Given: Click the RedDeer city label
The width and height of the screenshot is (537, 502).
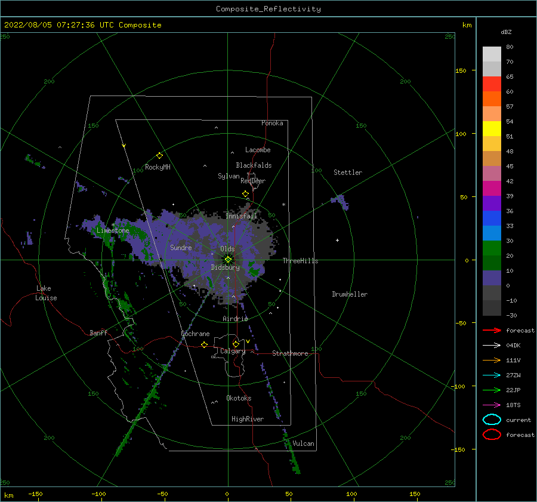Looking at the screenshot, I should click(x=253, y=181).
